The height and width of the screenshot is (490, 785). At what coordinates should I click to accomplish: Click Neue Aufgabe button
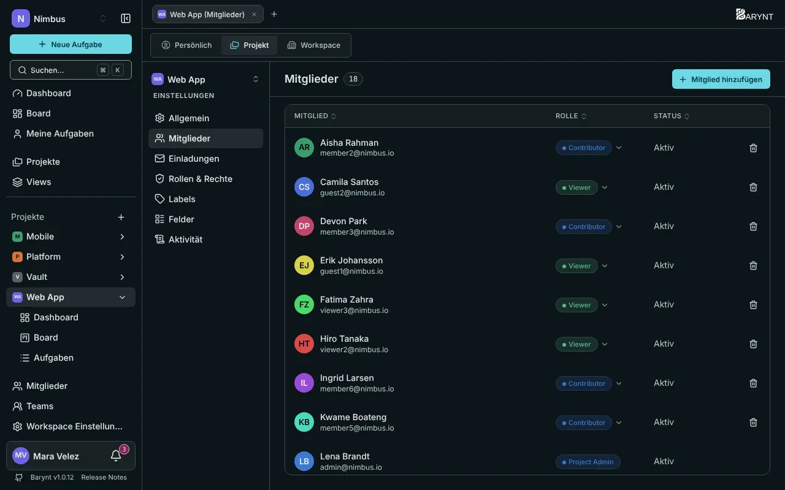pyautogui.click(x=71, y=44)
